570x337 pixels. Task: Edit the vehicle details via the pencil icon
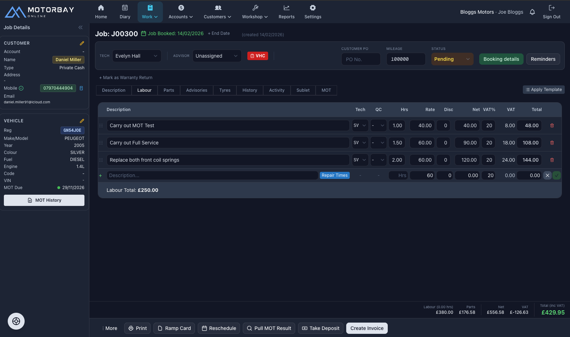tap(82, 121)
